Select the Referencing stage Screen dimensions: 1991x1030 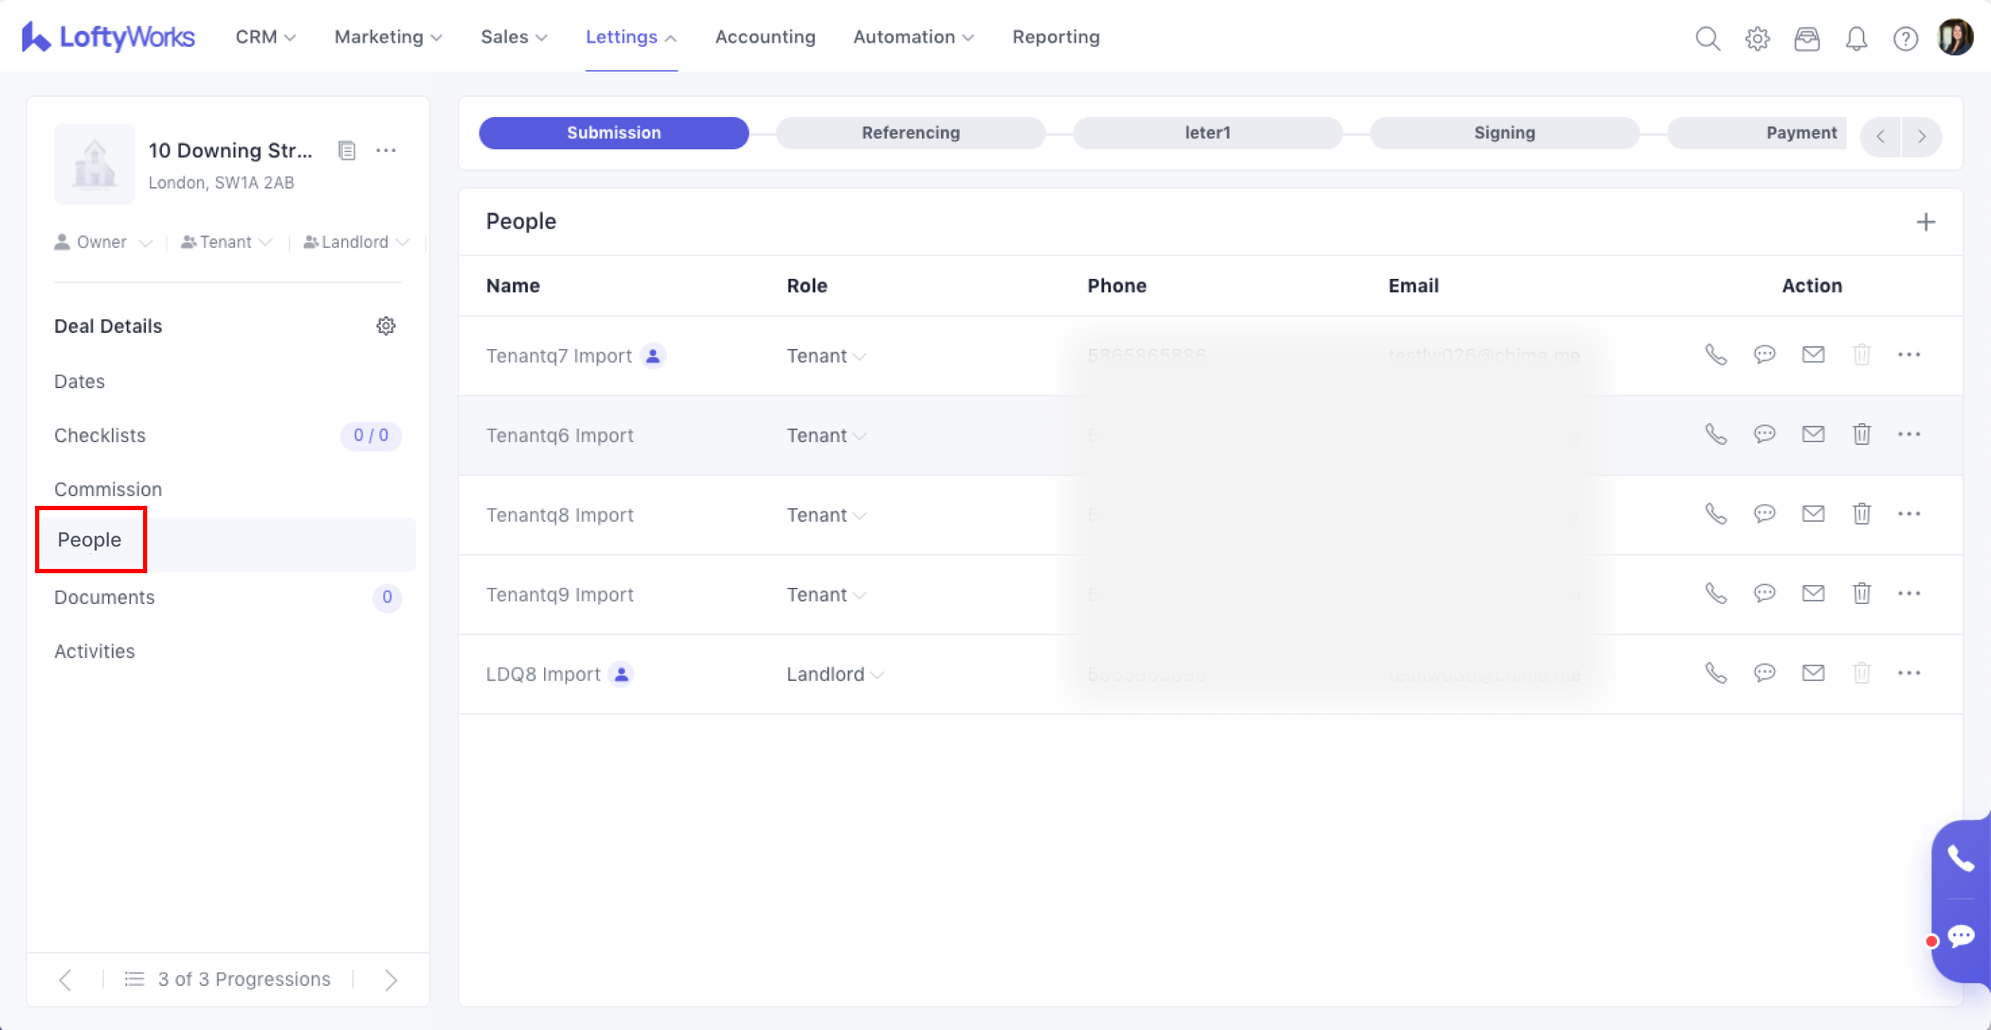pyautogui.click(x=910, y=133)
